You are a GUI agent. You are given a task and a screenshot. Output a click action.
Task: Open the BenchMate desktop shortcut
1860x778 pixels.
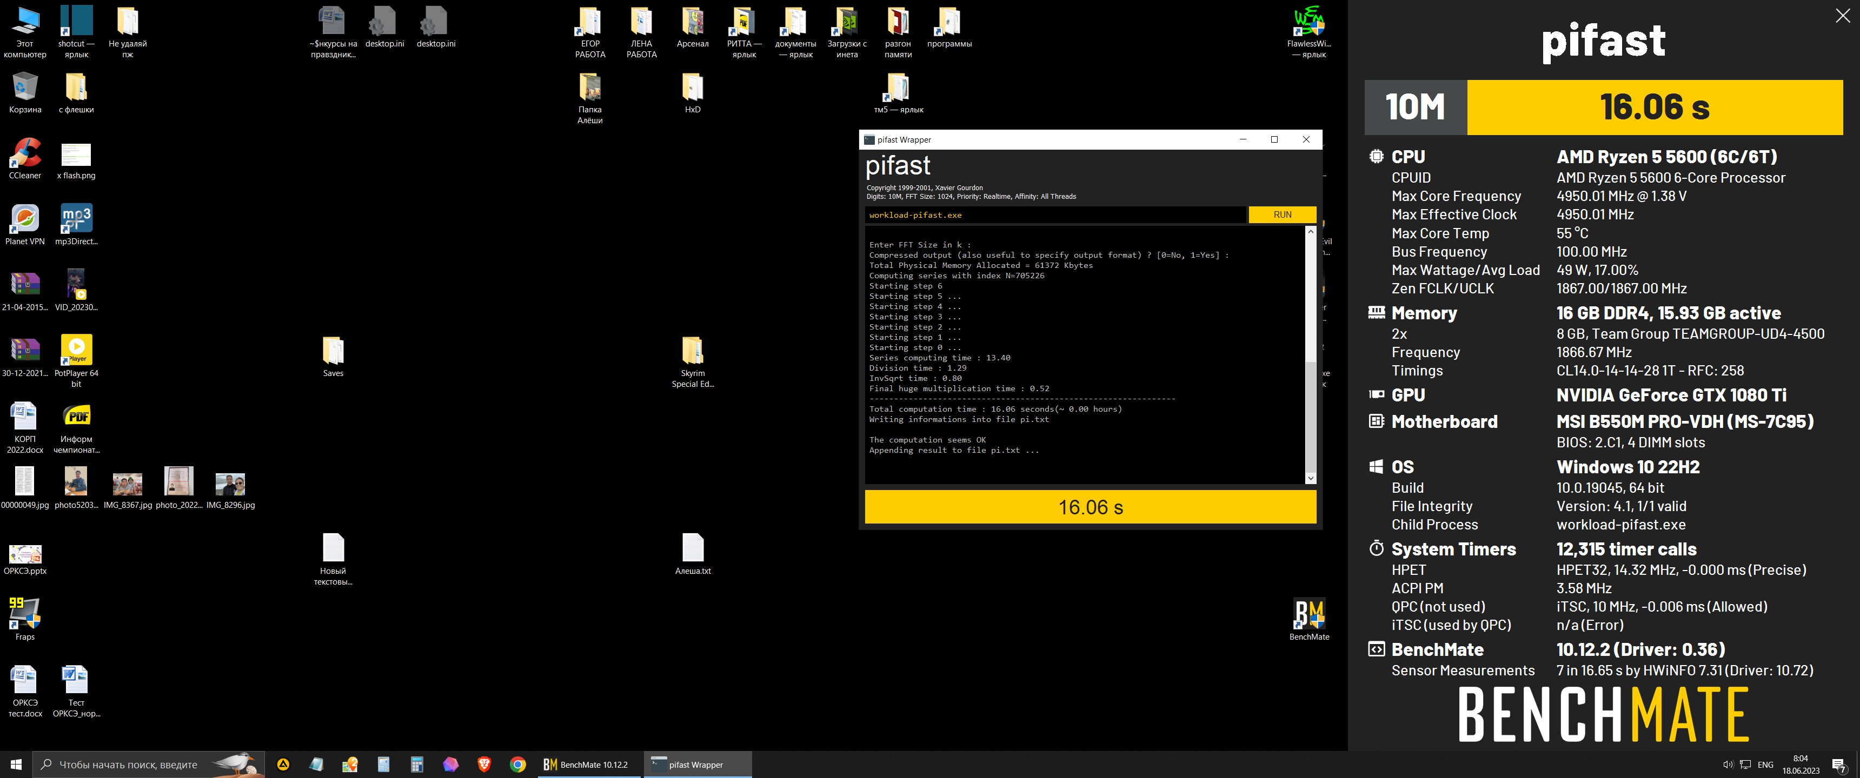click(x=1309, y=619)
